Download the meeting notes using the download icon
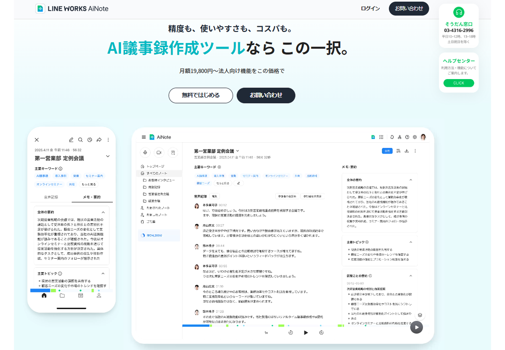 [407, 151]
